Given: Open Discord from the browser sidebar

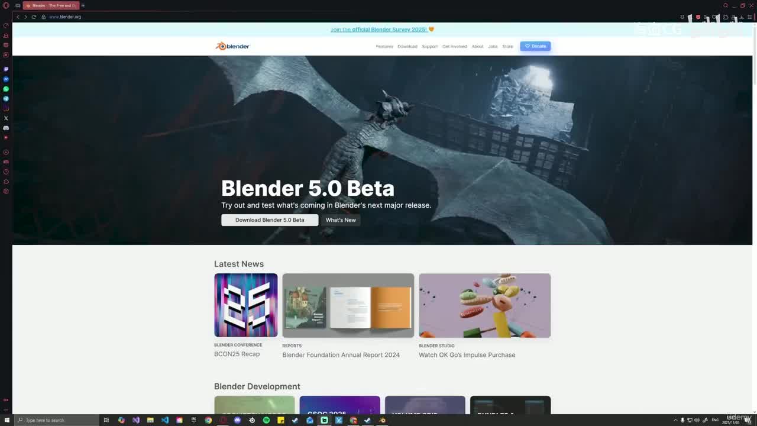Looking at the screenshot, I should (x=6, y=128).
